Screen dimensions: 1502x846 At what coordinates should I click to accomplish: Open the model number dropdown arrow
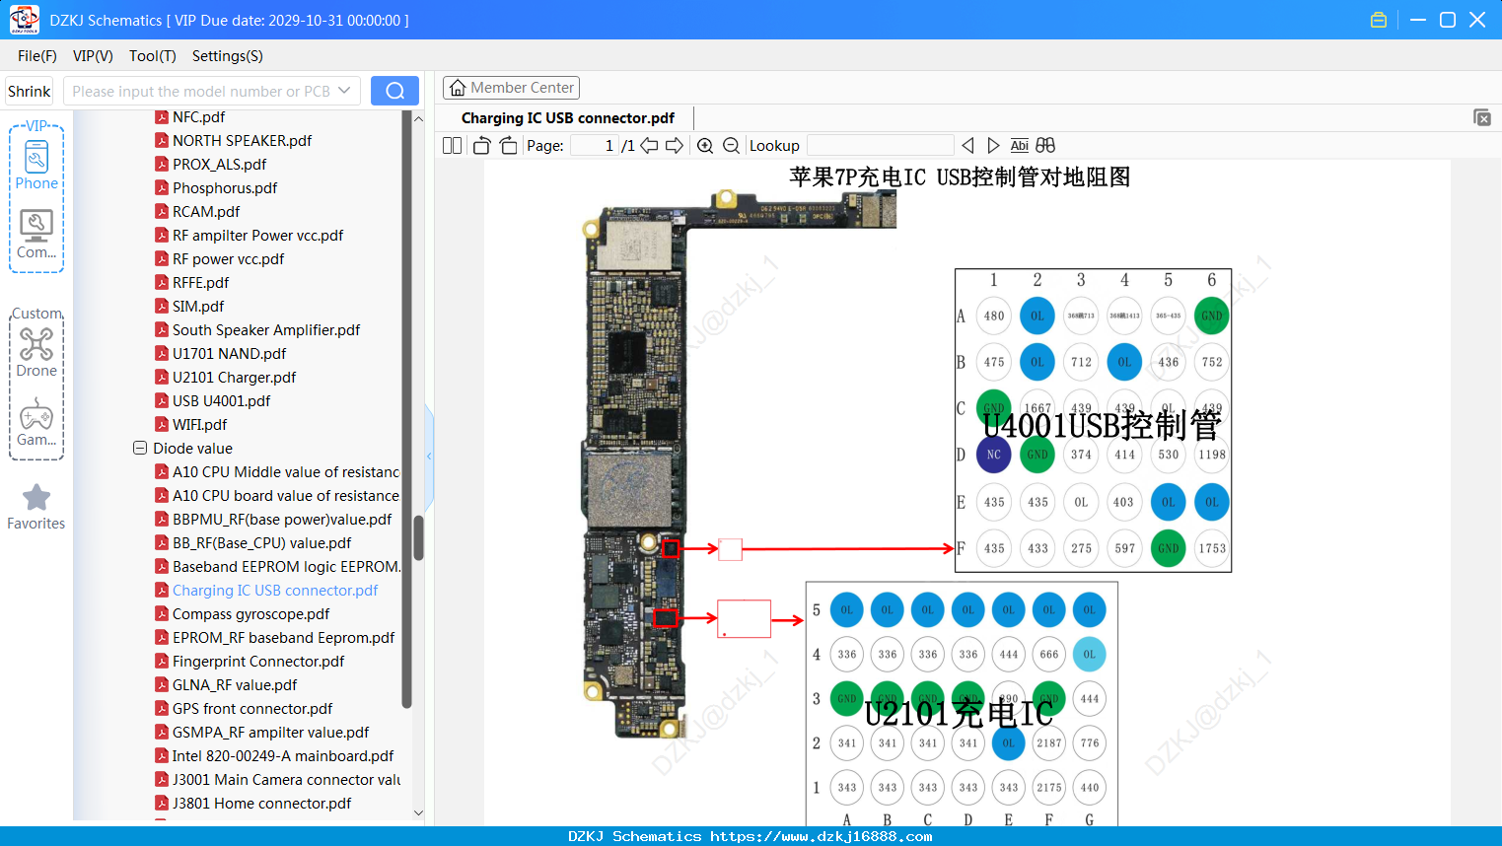tap(344, 91)
